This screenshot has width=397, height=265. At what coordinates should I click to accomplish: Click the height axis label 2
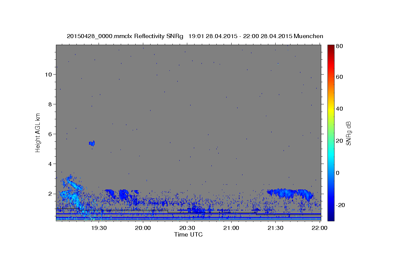click(51, 194)
